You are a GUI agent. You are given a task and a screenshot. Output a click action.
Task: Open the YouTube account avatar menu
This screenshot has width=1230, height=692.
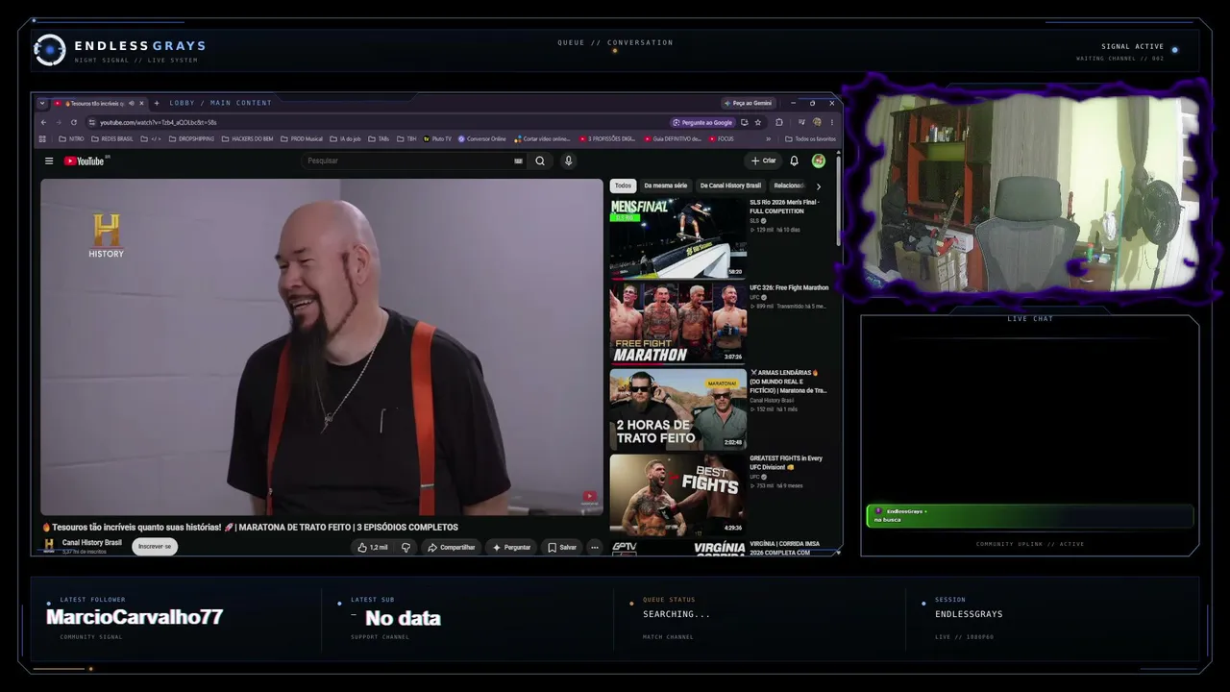click(819, 161)
